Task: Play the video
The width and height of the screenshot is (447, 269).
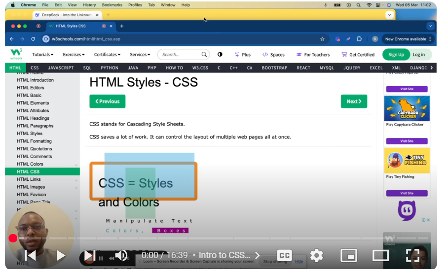Action: point(60,255)
